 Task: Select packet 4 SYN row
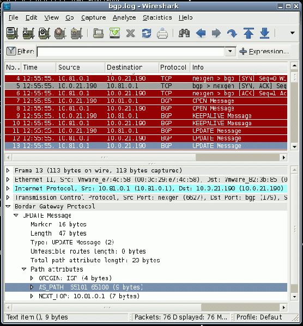click(x=146, y=78)
